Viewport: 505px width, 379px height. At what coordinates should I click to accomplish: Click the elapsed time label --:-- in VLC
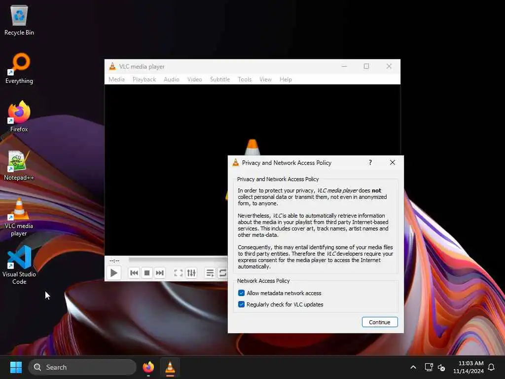coord(114,261)
